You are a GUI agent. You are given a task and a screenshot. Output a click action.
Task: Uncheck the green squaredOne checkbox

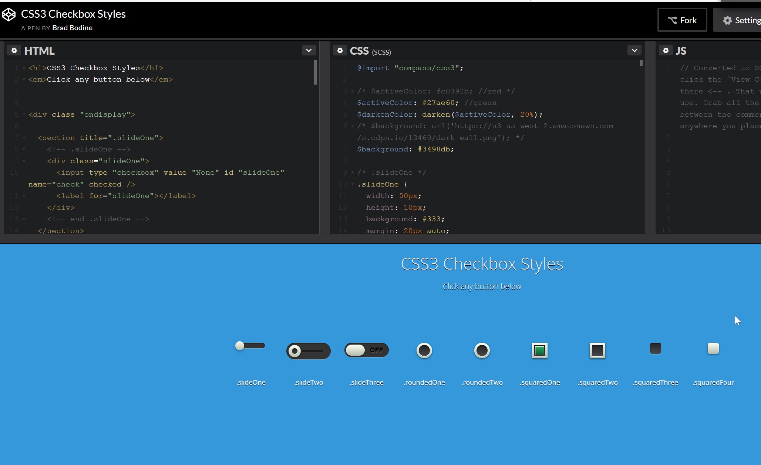click(x=539, y=351)
